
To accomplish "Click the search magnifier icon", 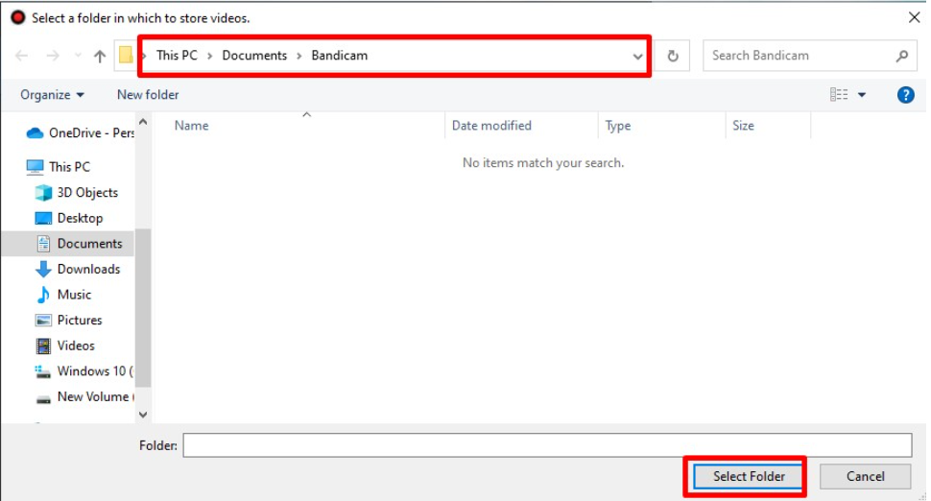I will [902, 56].
